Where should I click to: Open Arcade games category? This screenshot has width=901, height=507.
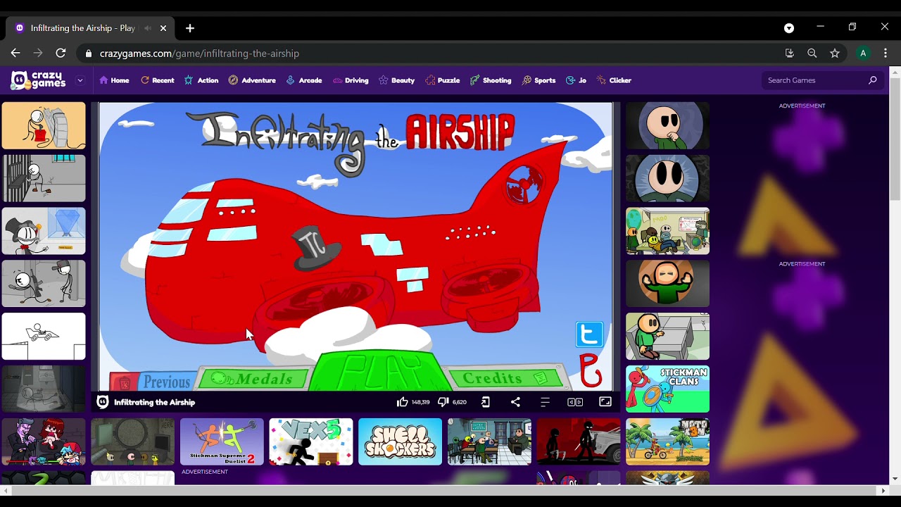tap(304, 80)
